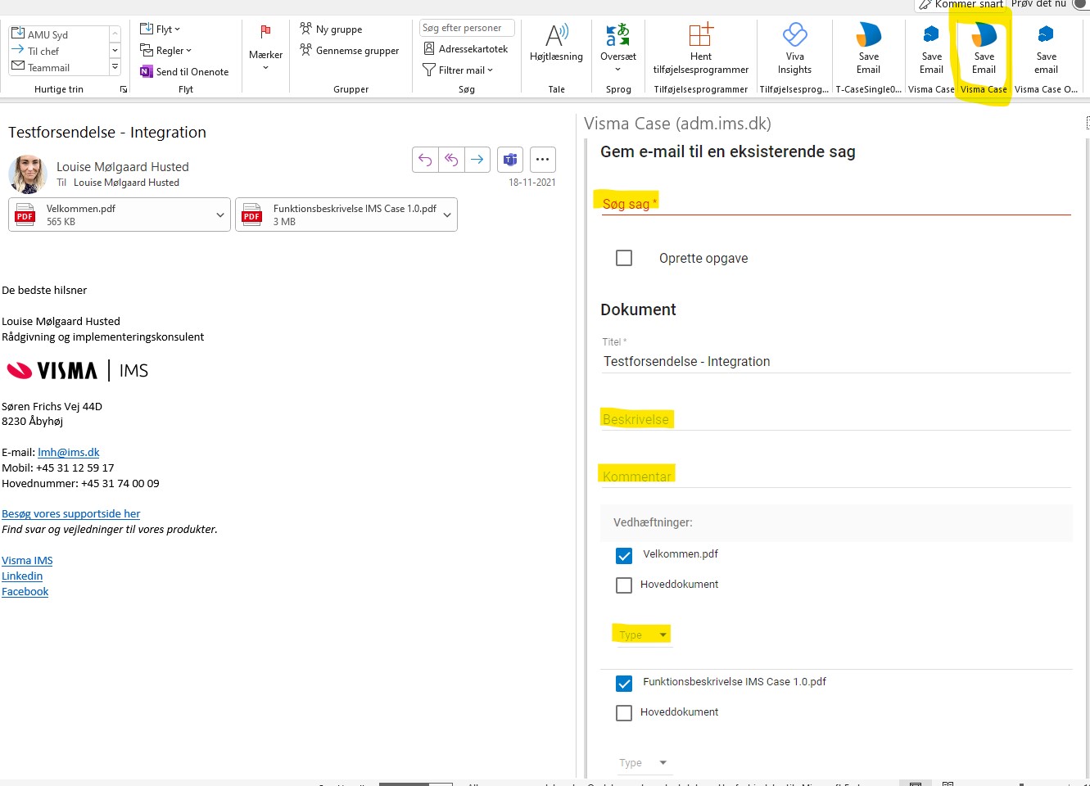1090x786 pixels.
Task: Toggle the Oprette opgave checkbox
Action: 624,258
